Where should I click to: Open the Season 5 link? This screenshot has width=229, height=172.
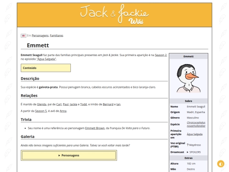pyautogui.click(x=41, y=111)
